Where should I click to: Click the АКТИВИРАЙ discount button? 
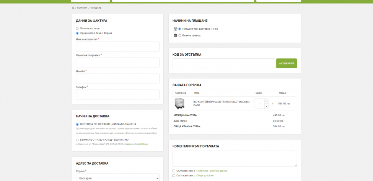pos(287,63)
